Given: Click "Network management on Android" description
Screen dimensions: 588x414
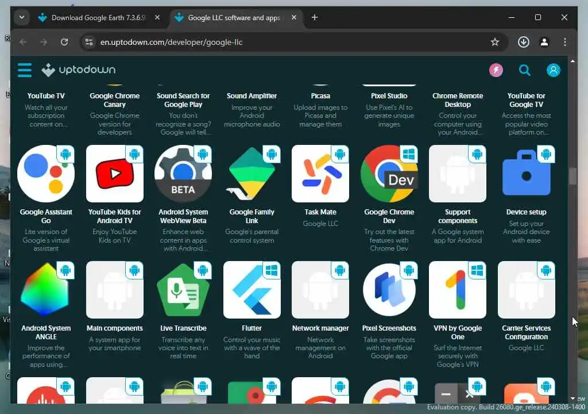Looking at the screenshot, I should coord(320,348).
